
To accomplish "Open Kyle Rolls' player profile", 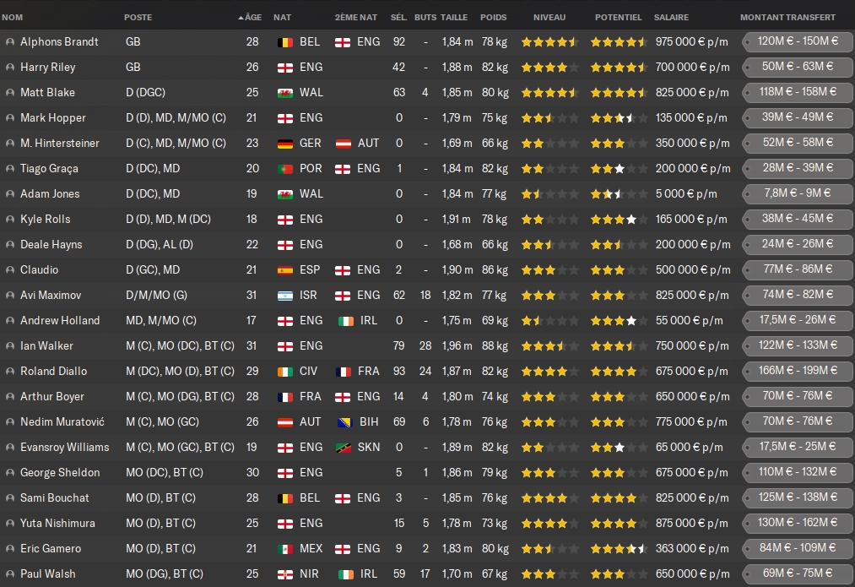I will coord(46,220).
